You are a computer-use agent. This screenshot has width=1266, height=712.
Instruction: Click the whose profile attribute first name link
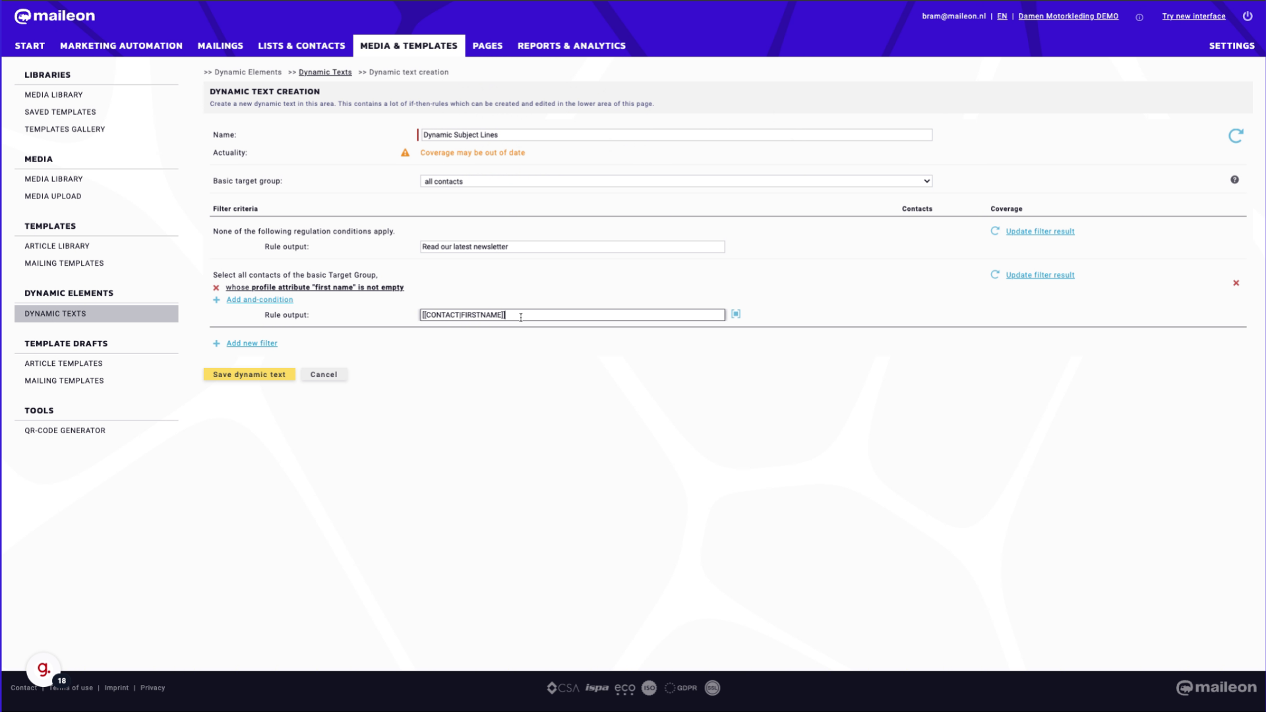point(314,287)
